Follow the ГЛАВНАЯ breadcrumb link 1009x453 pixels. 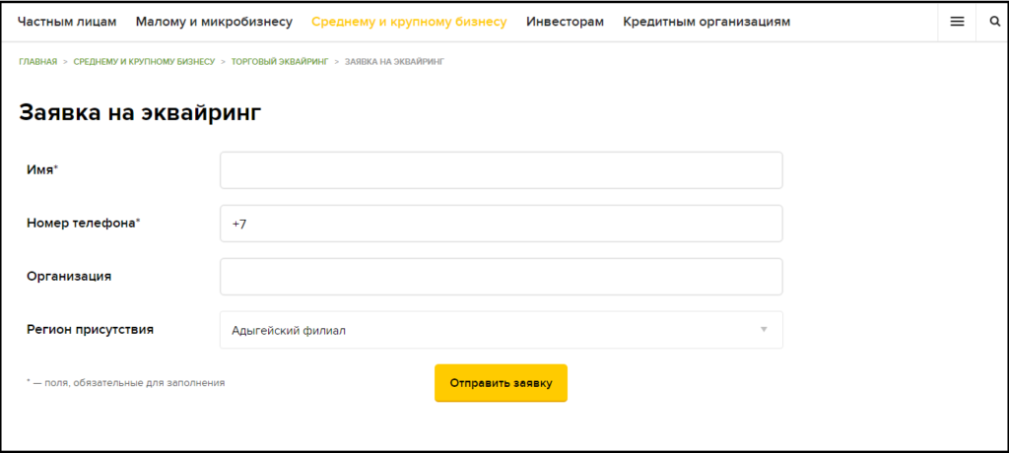(x=38, y=62)
